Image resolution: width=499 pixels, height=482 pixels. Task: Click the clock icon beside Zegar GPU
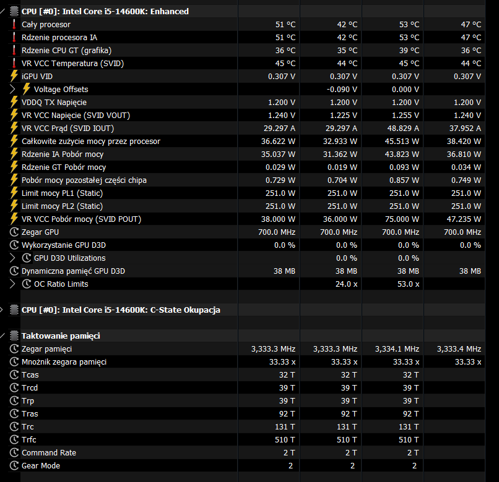(x=14, y=232)
